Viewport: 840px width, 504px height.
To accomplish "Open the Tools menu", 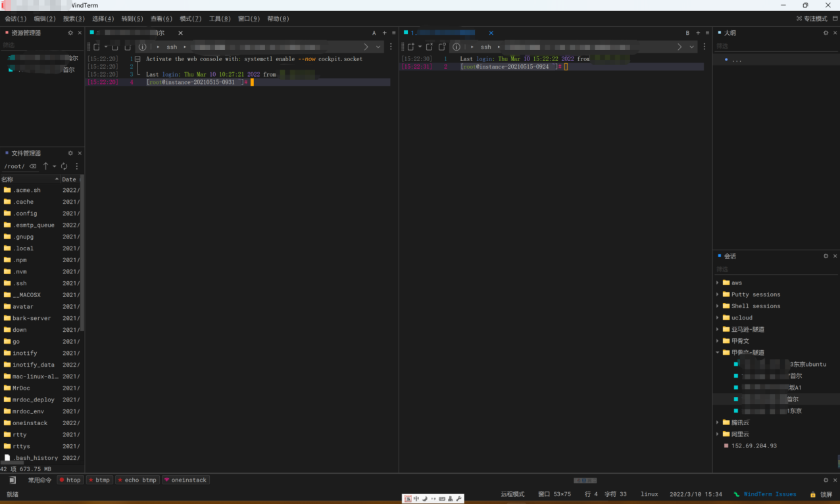I will (x=219, y=18).
